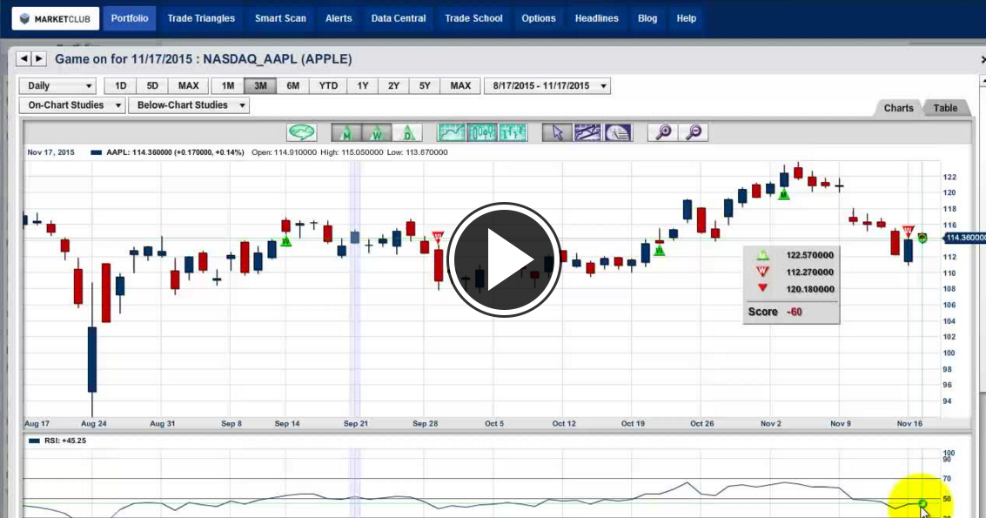Switch to the Table tab
This screenshot has width=986, height=518.
point(945,108)
